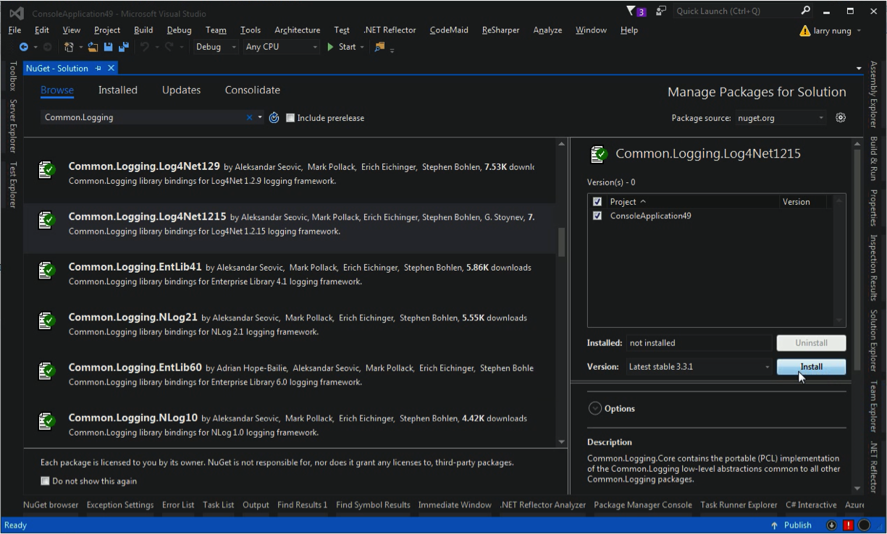Sort by the Version column header

point(803,202)
